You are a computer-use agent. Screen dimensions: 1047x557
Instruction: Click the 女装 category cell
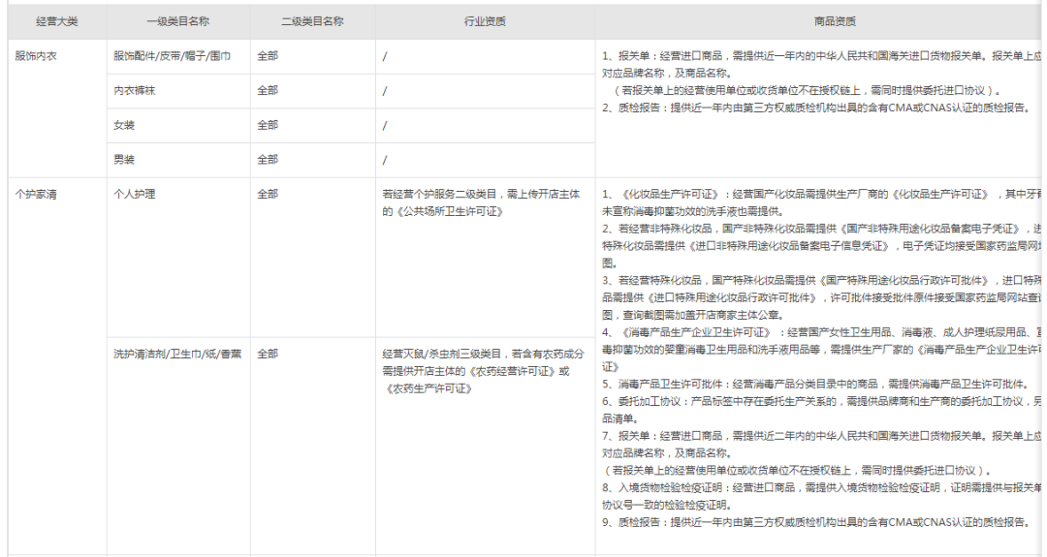(x=178, y=125)
